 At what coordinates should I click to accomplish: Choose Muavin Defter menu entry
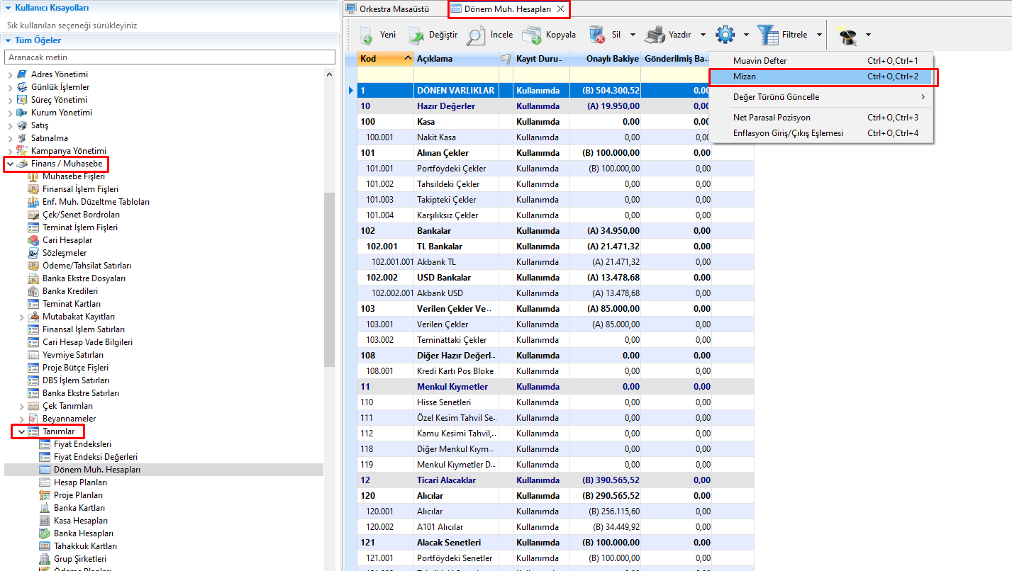tap(760, 61)
